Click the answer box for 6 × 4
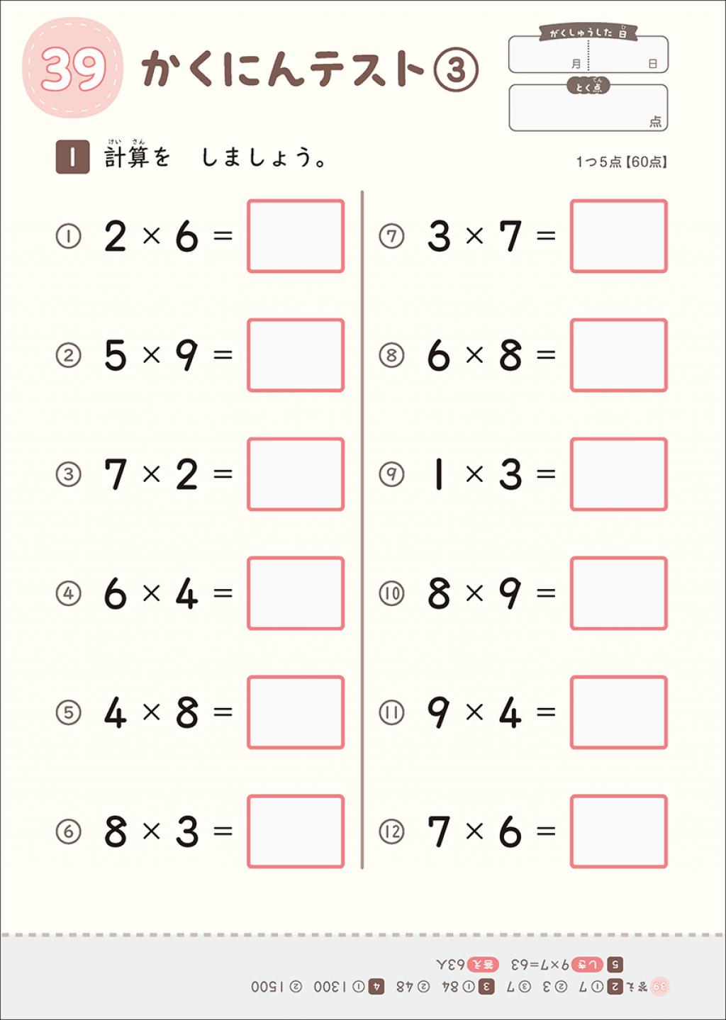 pyautogui.click(x=296, y=593)
